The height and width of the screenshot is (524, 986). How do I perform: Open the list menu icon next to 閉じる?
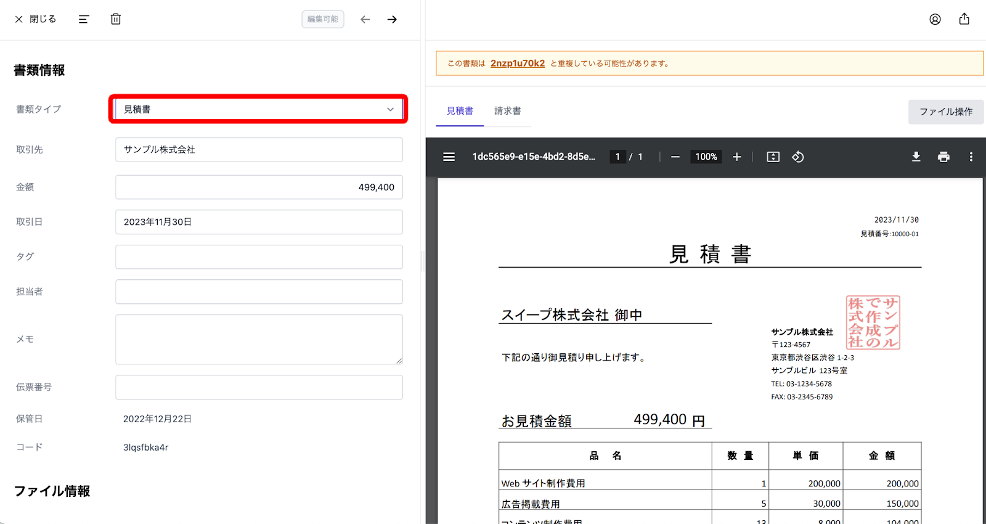pos(84,19)
